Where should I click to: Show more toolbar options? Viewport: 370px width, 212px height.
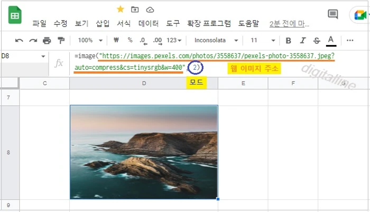coord(350,40)
